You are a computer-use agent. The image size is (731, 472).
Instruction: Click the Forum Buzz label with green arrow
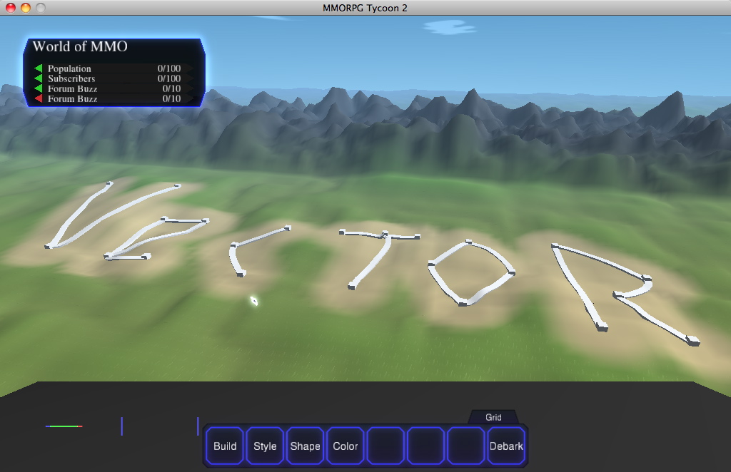[72, 88]
